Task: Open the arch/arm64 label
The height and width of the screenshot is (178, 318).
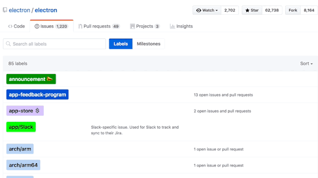Action: [x=23, y=165]
